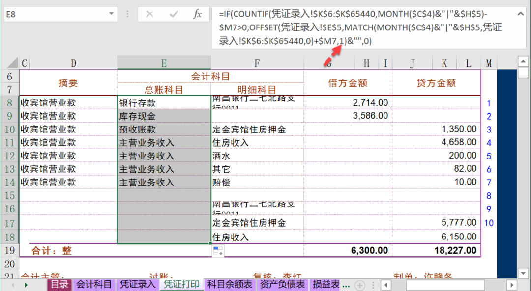Viewport: 531px width, 291px height.
Task: Open the 损益表 sheet tab
Action: (325, 285)
